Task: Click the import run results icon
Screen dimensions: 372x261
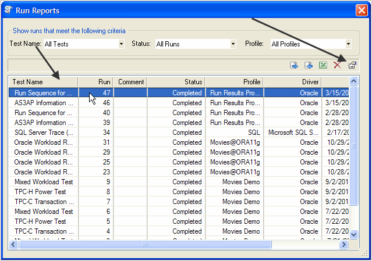Action: tap(309, 65)
